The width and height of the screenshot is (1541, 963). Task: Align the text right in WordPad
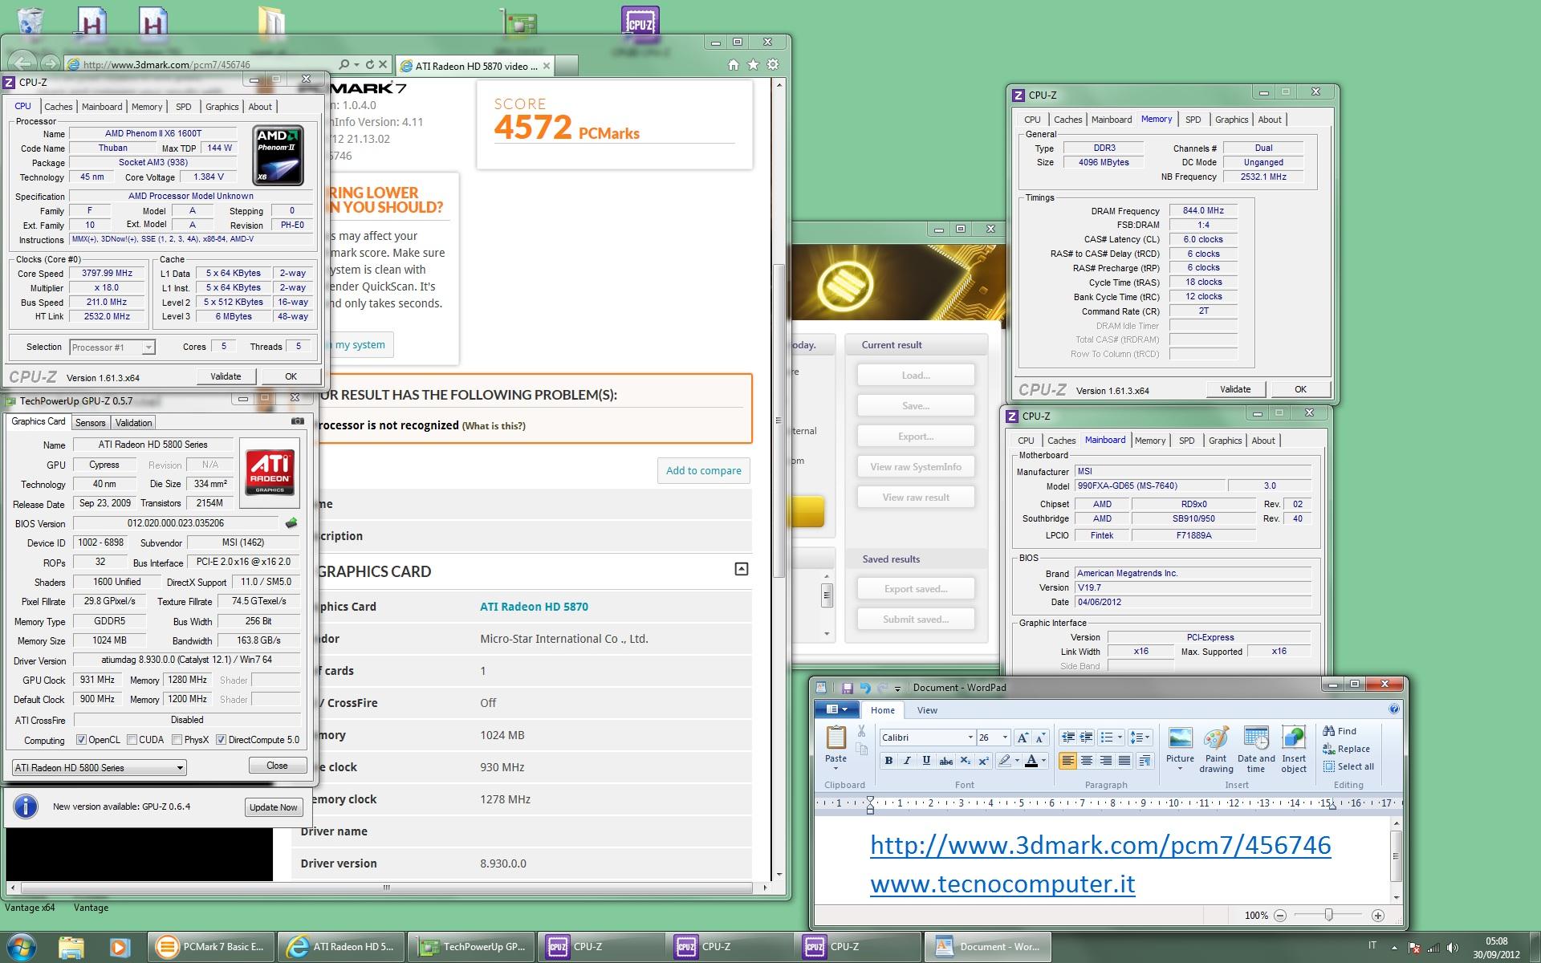(1106, 761)
